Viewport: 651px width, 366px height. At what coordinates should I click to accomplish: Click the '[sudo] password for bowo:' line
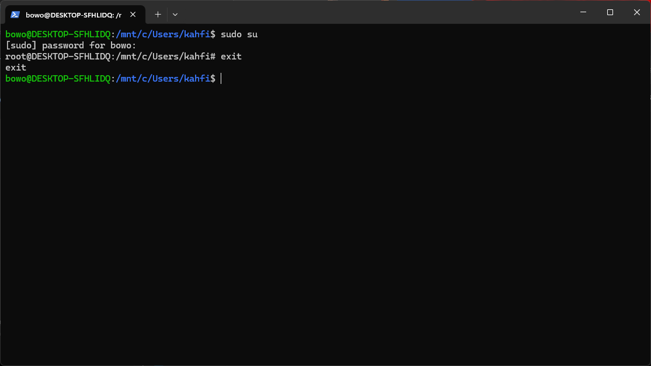tap(71, 45)
